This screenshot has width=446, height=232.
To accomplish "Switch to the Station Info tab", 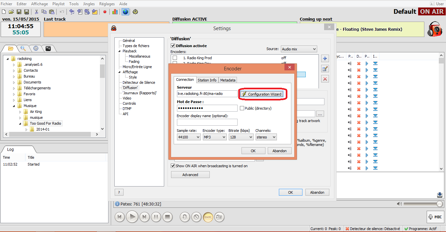I will (207, 80).
